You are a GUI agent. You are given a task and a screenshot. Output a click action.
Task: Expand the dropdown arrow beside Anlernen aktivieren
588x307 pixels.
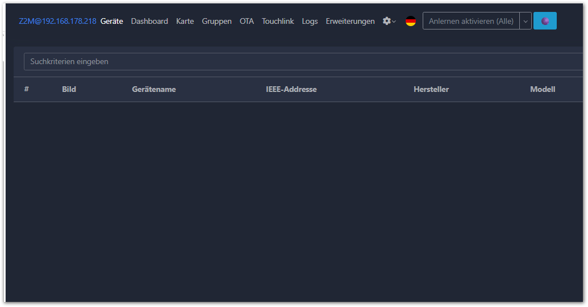pos(526,21)
